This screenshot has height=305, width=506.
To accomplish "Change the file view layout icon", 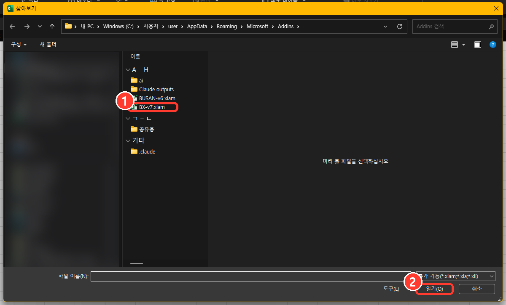I will click(x=454, y=45).
